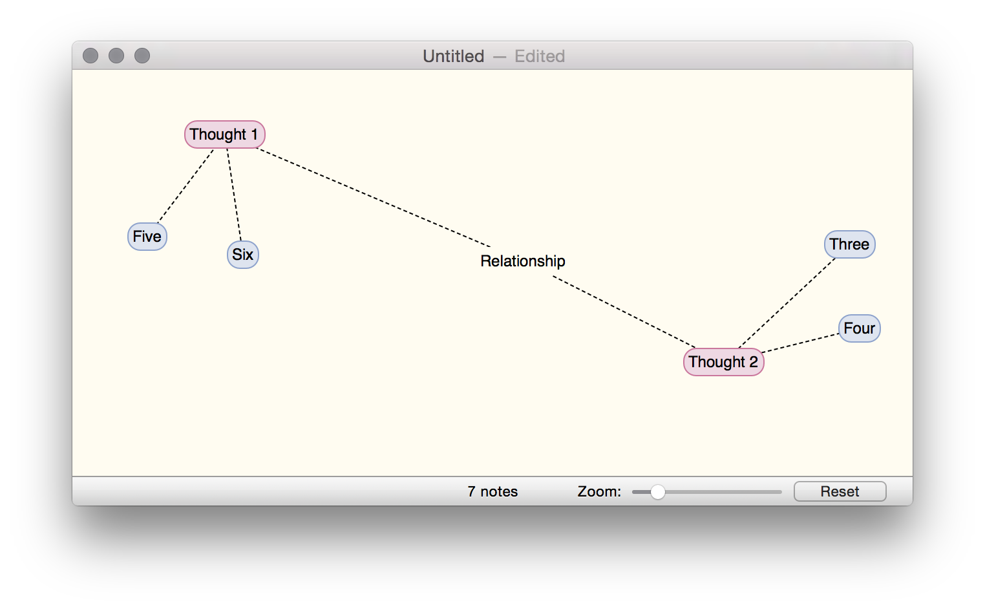Viewport: 985px width, 609px height.
Task: Select the Thought 2 note
Action: point(723,362)
